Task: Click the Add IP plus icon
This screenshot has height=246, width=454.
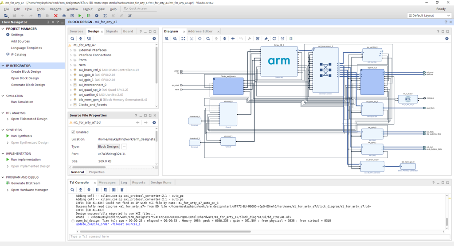Action: point(233,39)
